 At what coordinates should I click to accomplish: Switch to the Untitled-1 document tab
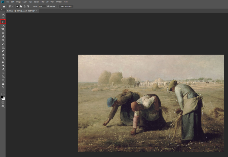(21, 11)
